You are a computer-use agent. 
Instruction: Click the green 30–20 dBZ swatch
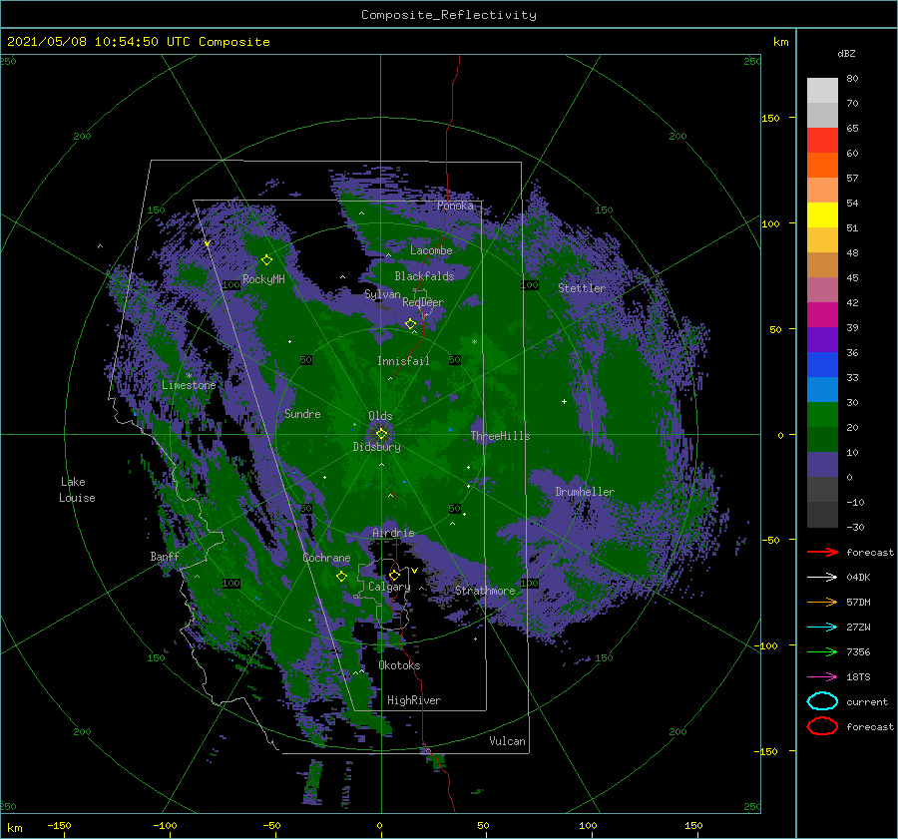822,415
